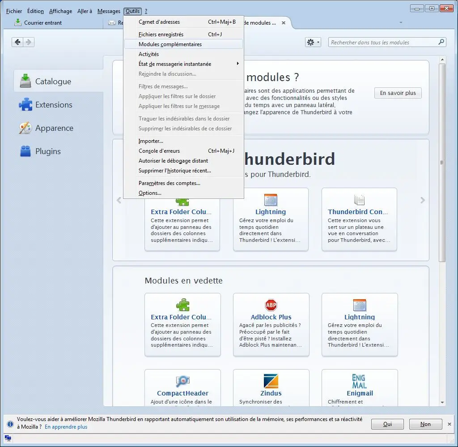The width and height of the screenshot is (458, 447).
Task: Open the Extensions sidebar section
Action: [59, 104]
